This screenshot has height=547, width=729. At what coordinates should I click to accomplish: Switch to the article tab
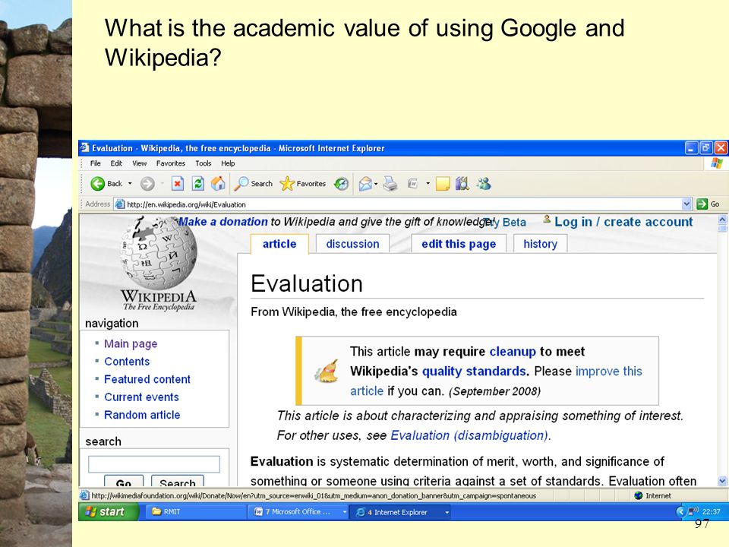[279, 244]
